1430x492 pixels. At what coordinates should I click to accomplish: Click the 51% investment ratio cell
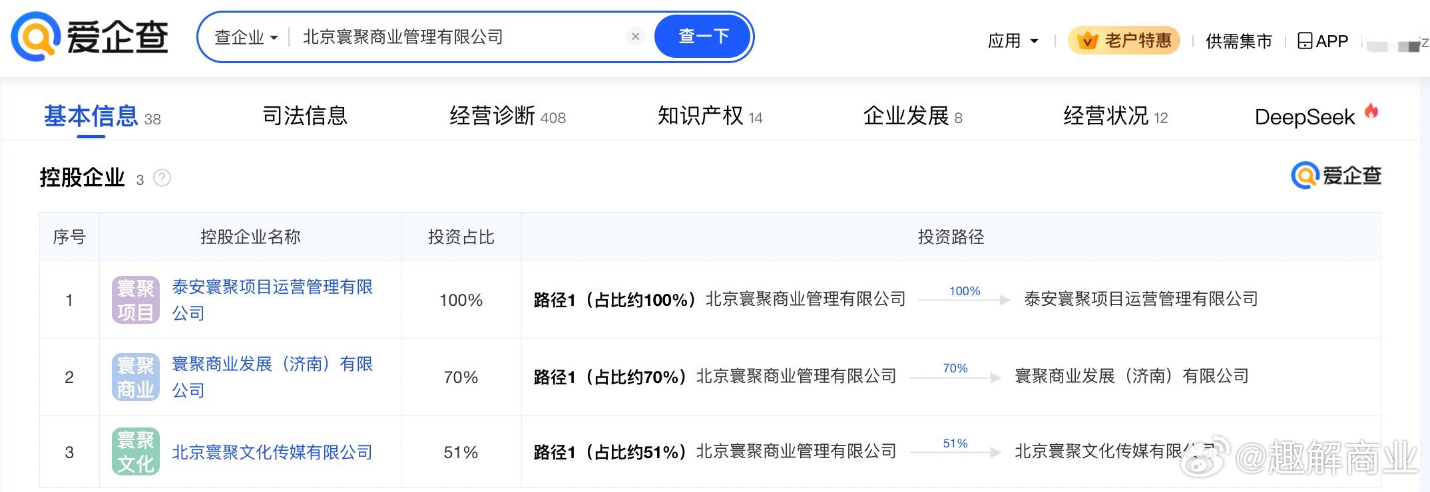coord(461,452)
